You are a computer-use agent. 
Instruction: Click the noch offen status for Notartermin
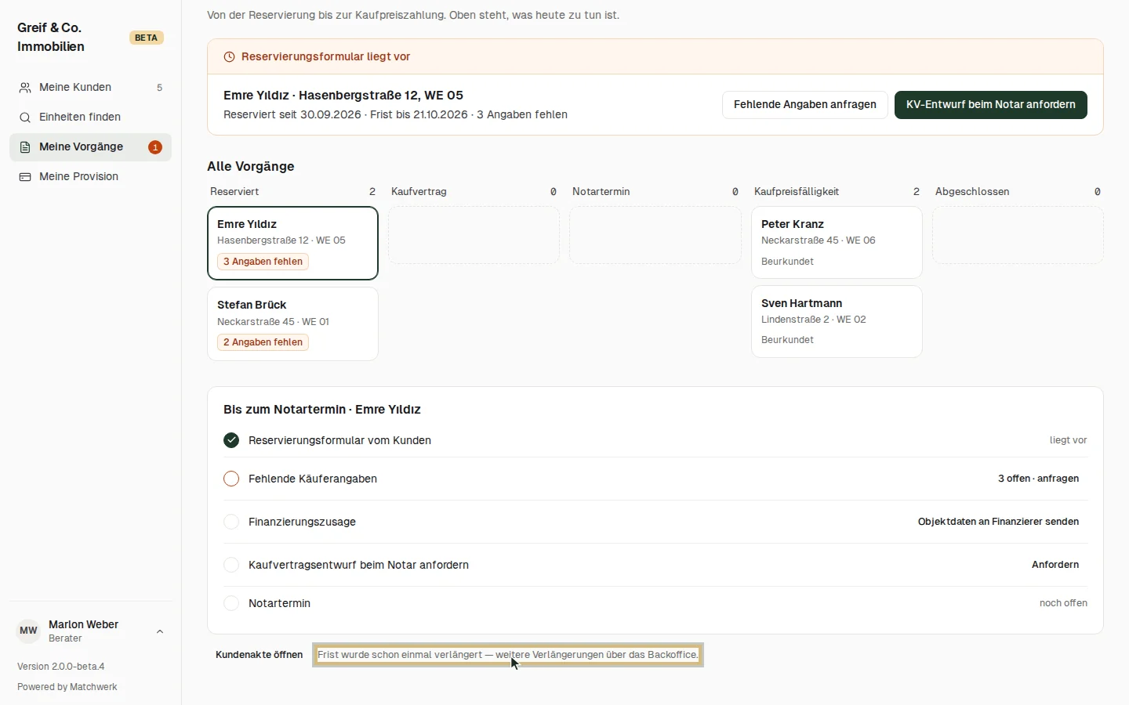point(1063,603)
